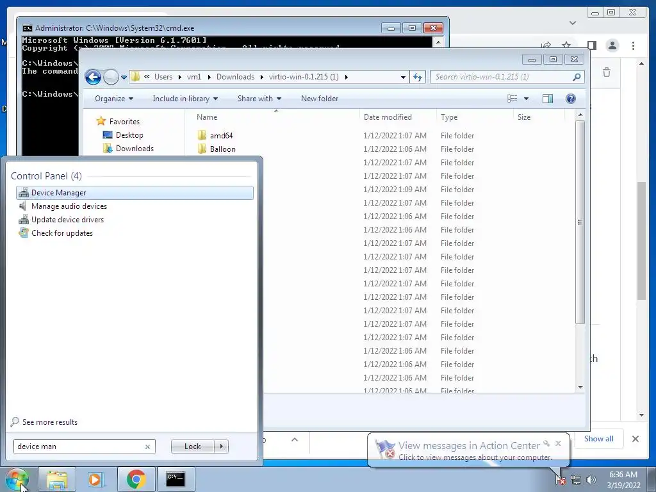The image size is (656, 492).
Task: Open the recent pages dropdown in Explorer
Action: tap(124, 78)
